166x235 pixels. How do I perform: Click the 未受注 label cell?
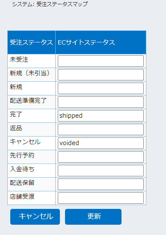(x=32, y=61)
